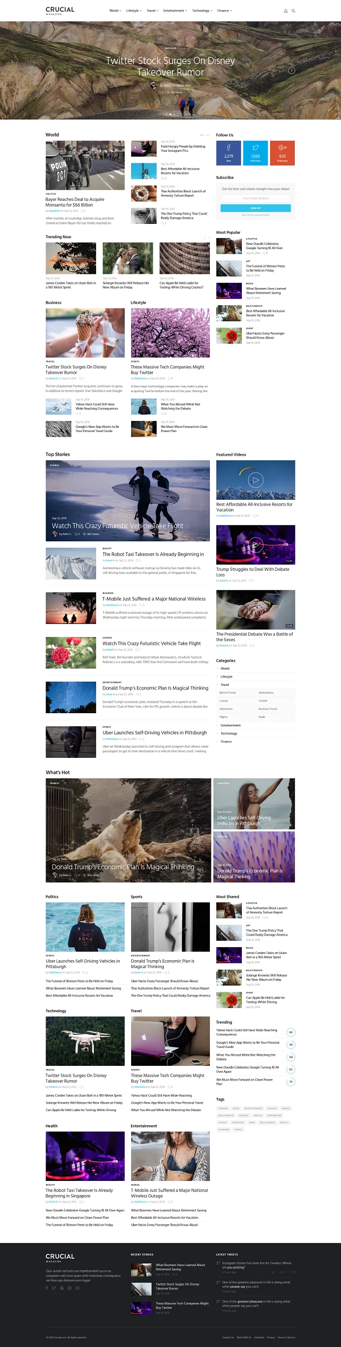Click the email address subscribe field
Image resolution: width=341 pixels, height=1347 pixels.
point(255,199)
